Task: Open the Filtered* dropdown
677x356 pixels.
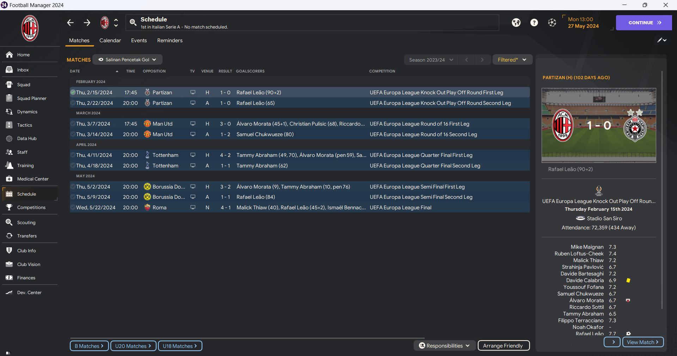Action: point(512,60)
